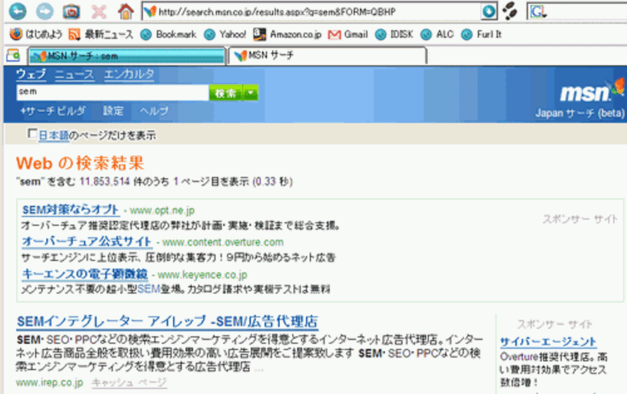This screenshot has height=394, width=627.
Task: Open the ALC bookmark
Action: click(x=437, y=34)
